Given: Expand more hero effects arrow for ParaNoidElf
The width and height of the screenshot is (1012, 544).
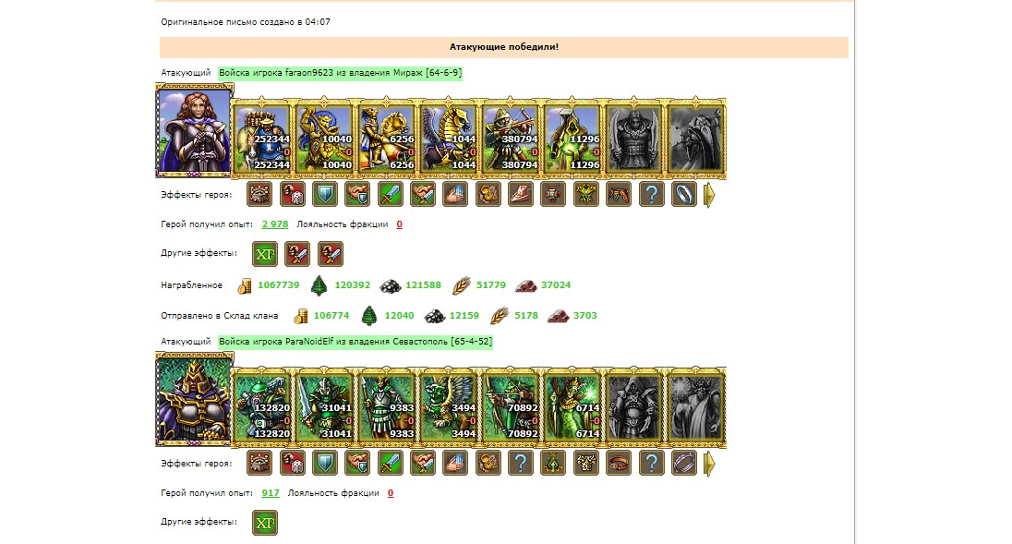Looking at the screenshot, I should pos(709,464).
